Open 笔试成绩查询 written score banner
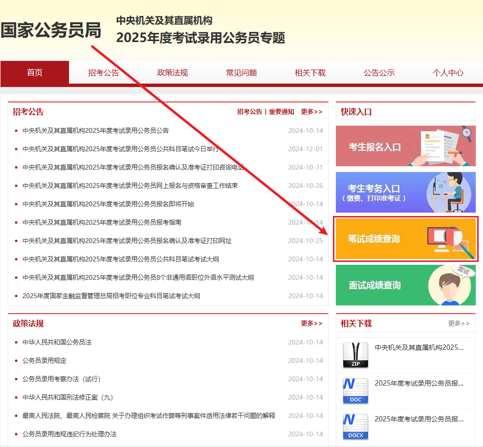483x447 pixels. click(x=405, y=239)
